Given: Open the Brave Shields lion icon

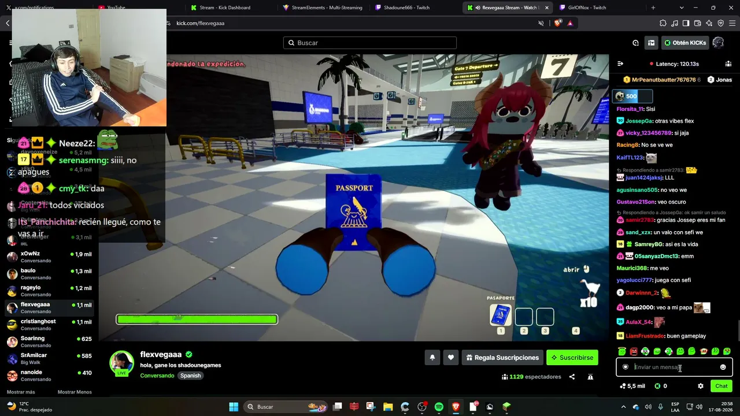Looking at the screenshot, I should 558,23.
